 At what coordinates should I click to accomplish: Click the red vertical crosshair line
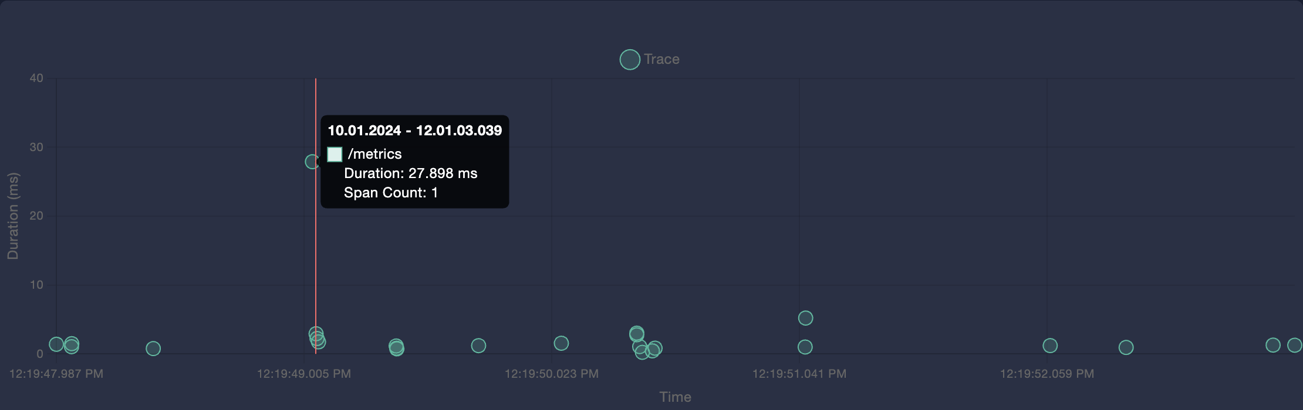pyautogui.click(x=316, y=264)
